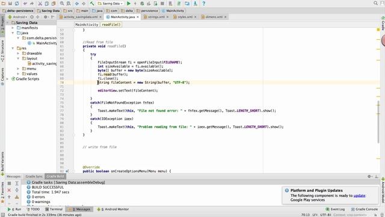Expand the Gradle Scripts node arrow
This screenshot has height=217, width=385.
pyautogui.click(x=8, y=79)
